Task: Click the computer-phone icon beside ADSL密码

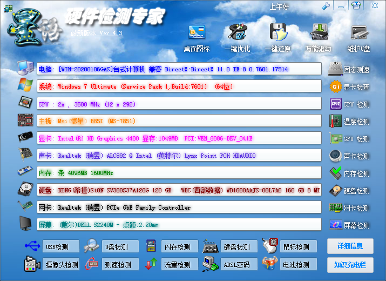Action: click(210, 264)
